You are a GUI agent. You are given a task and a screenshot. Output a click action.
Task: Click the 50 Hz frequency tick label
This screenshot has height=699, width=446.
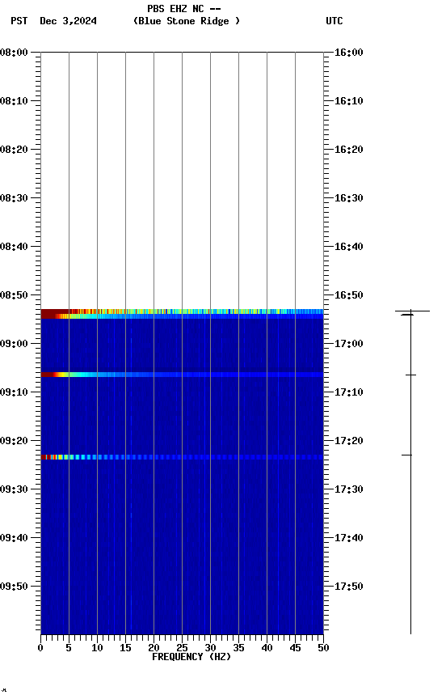tap(323, 648)
